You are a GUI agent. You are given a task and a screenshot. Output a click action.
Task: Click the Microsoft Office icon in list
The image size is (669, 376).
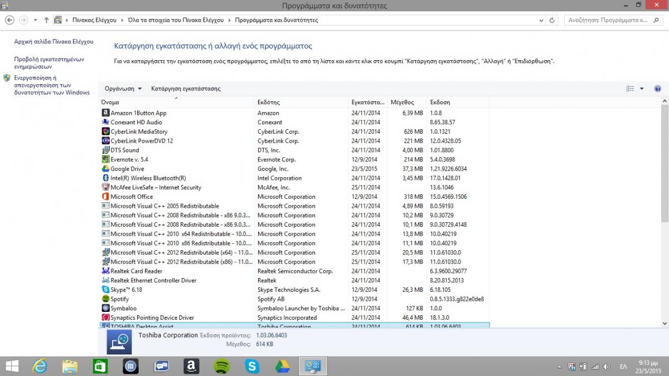tap(106, 197)
